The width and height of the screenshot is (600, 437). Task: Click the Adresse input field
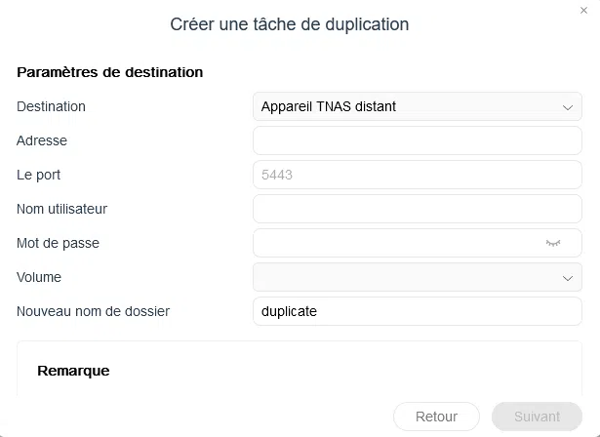pos(417,140)
